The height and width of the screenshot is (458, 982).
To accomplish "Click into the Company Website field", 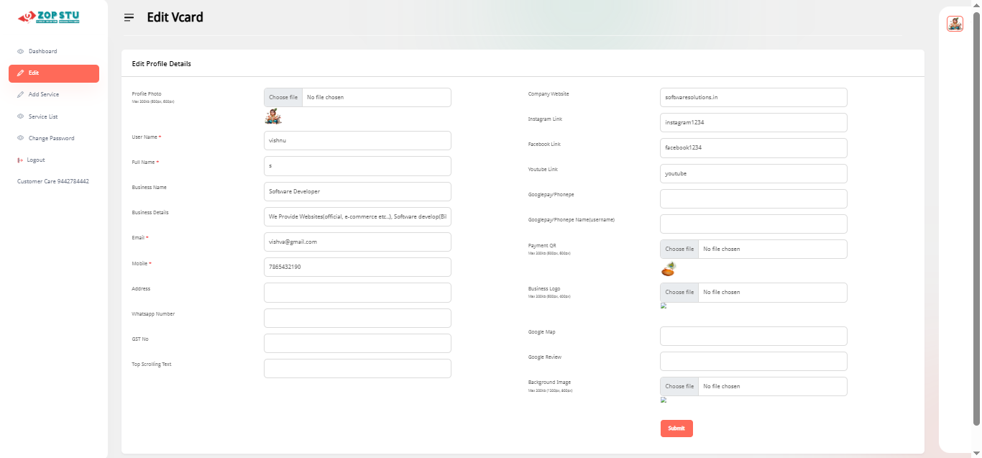I will 753,98.
